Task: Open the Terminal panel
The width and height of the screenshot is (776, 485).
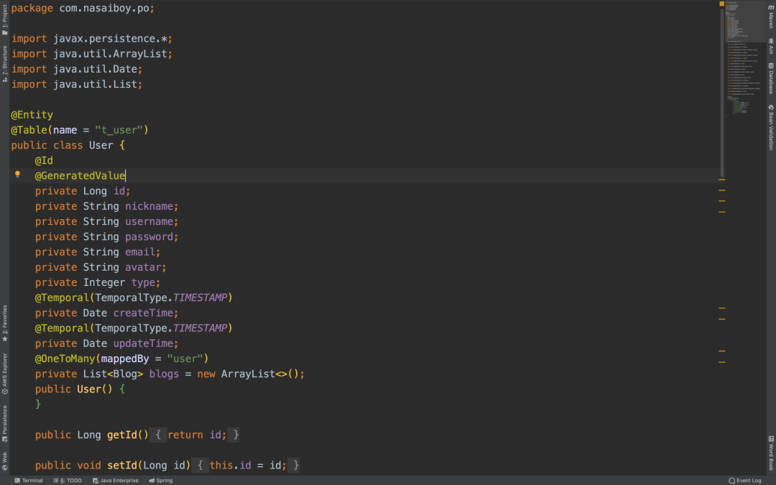Action: point(29,480)
